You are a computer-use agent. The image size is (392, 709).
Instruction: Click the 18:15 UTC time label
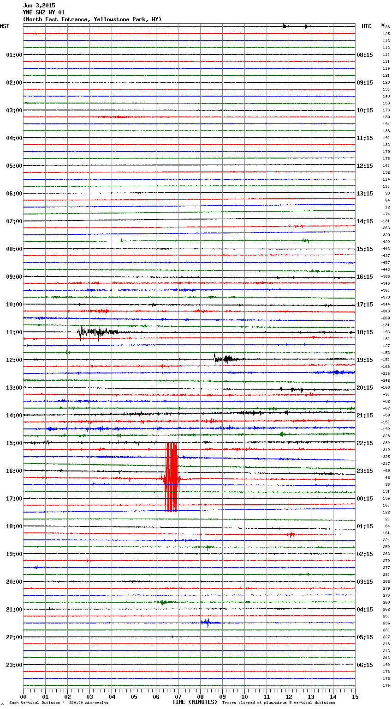tap(365, 332)
